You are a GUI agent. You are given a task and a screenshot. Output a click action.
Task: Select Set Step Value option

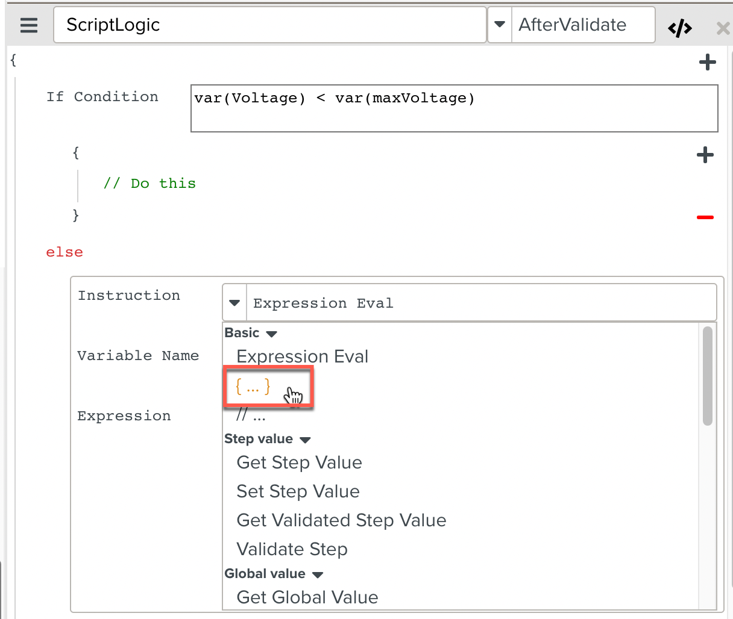tap(298, 491)
